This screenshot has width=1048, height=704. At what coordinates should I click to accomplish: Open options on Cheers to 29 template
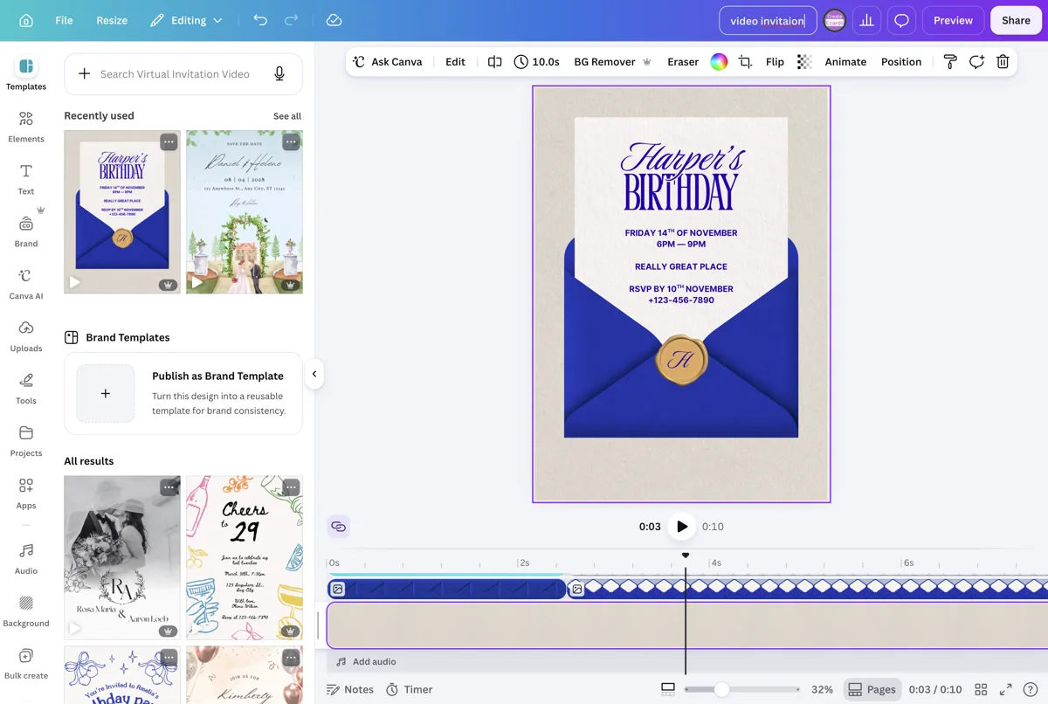291,487
